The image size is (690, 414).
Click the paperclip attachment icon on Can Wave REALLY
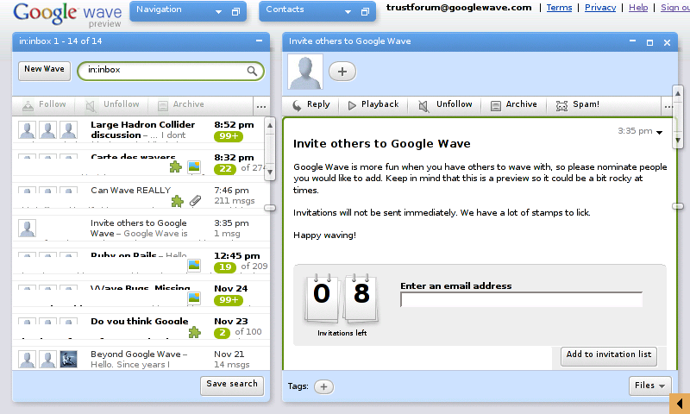pos(196,201)
